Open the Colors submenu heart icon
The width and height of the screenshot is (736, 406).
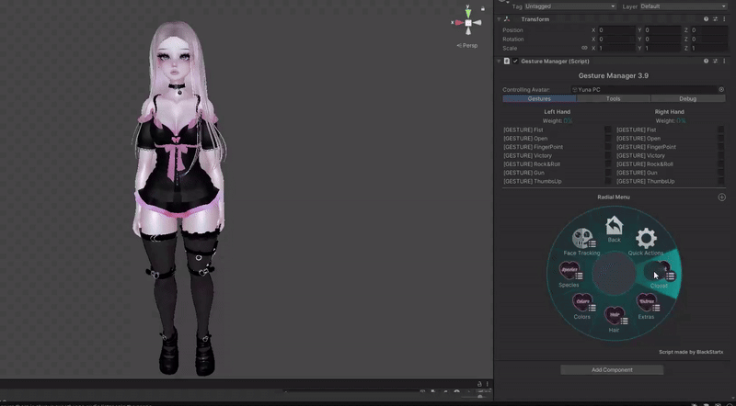pyautogui.click(x=582, y=302)
